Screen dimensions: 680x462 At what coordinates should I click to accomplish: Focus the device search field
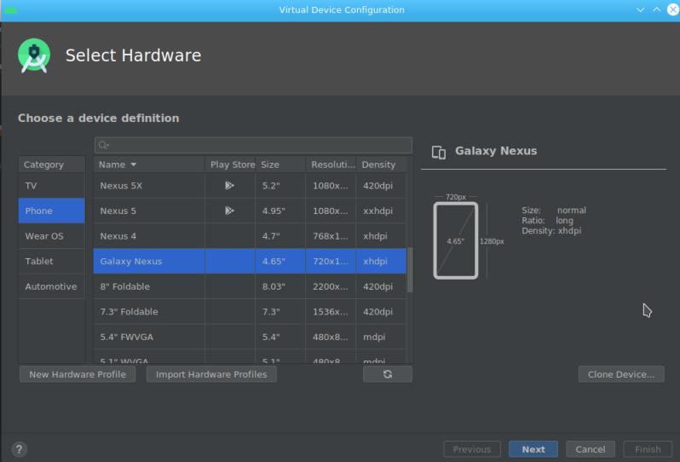click(x=253, y=145)
